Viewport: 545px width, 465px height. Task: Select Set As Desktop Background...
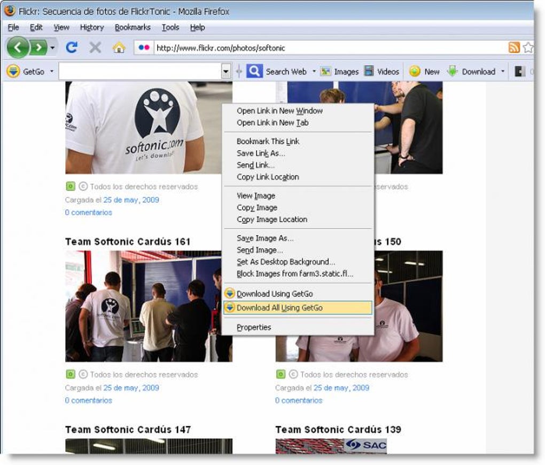[x=298, y=262]
